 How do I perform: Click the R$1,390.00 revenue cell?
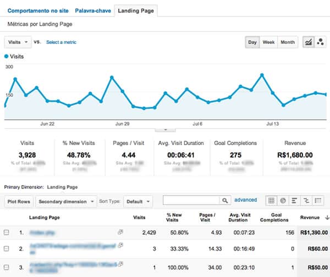point(314,232)
